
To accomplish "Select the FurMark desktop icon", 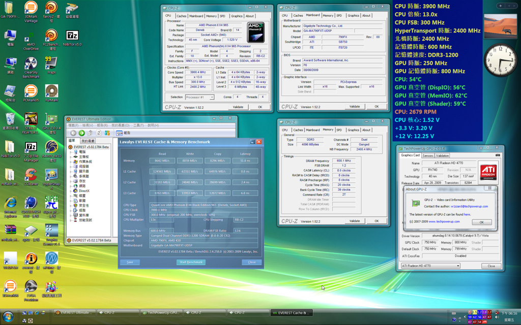I will pyautogui.click(x=51, y=93).
